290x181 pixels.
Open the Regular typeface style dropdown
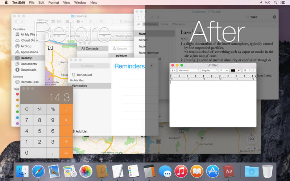tap(209, 70)
